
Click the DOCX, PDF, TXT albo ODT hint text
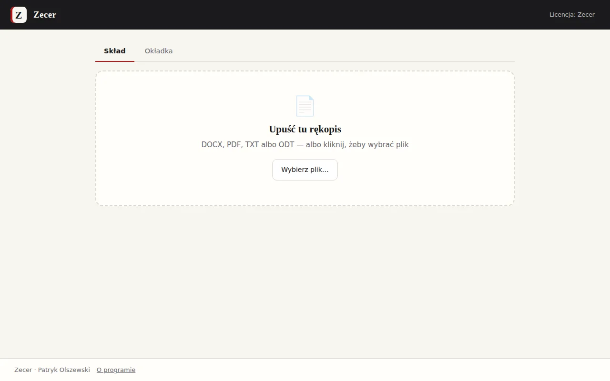coord(305,145)
